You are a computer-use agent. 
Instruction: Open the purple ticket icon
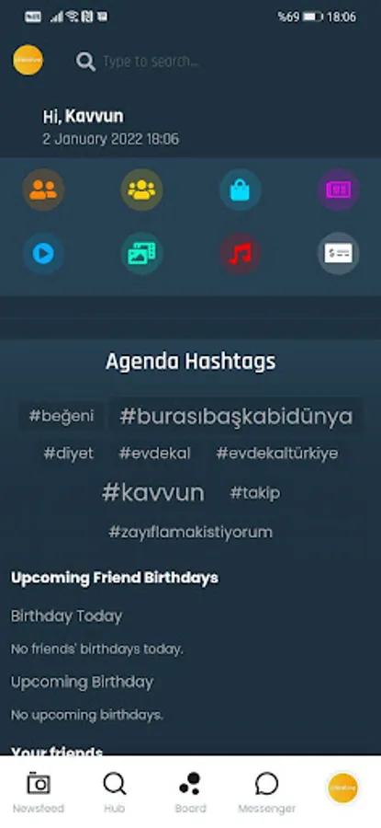339,190
